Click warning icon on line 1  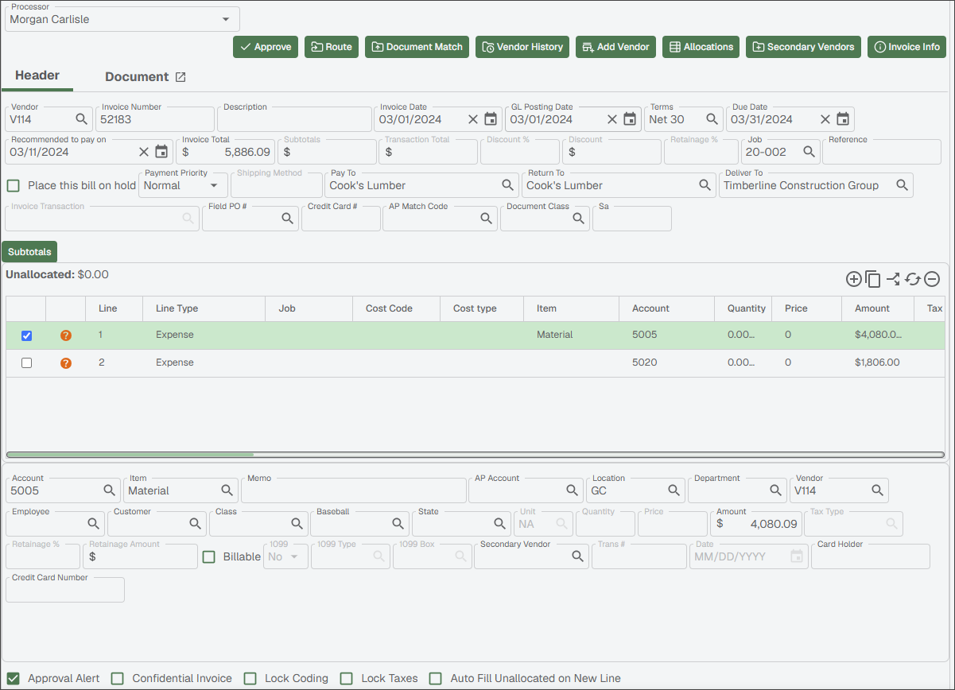66,335
